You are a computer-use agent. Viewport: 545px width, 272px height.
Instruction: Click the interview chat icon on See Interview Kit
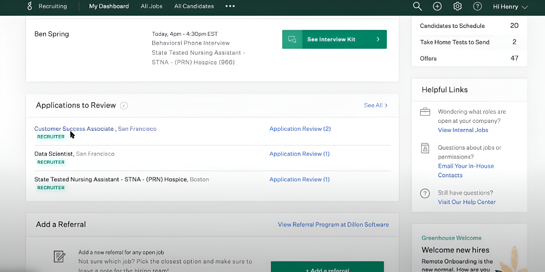pos(292,39)
